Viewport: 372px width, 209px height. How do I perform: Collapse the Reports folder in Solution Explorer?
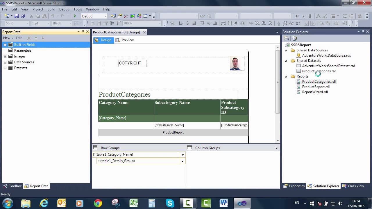[286, 76]
